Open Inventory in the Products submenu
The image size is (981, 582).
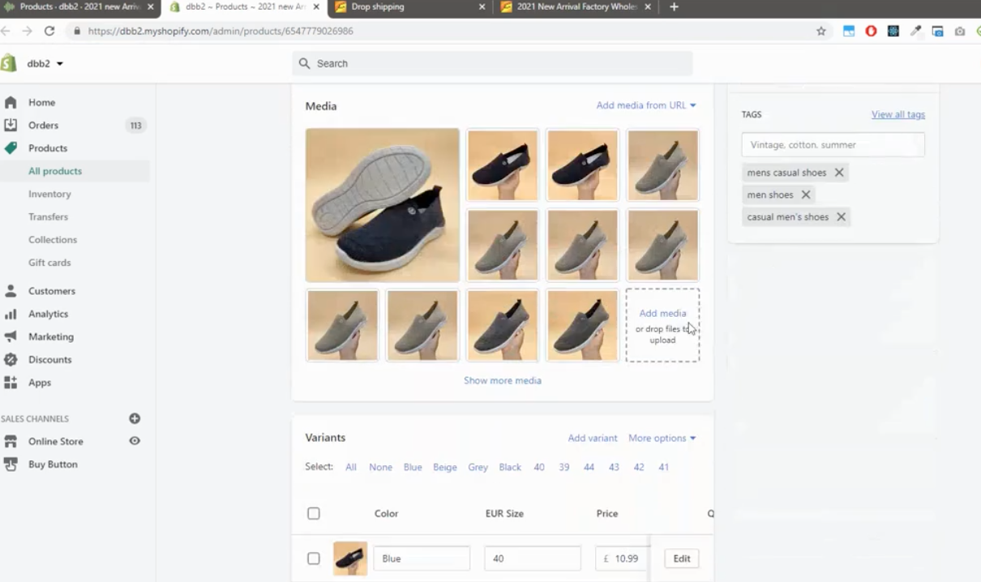pyautogui.click(x=49, y=194)
